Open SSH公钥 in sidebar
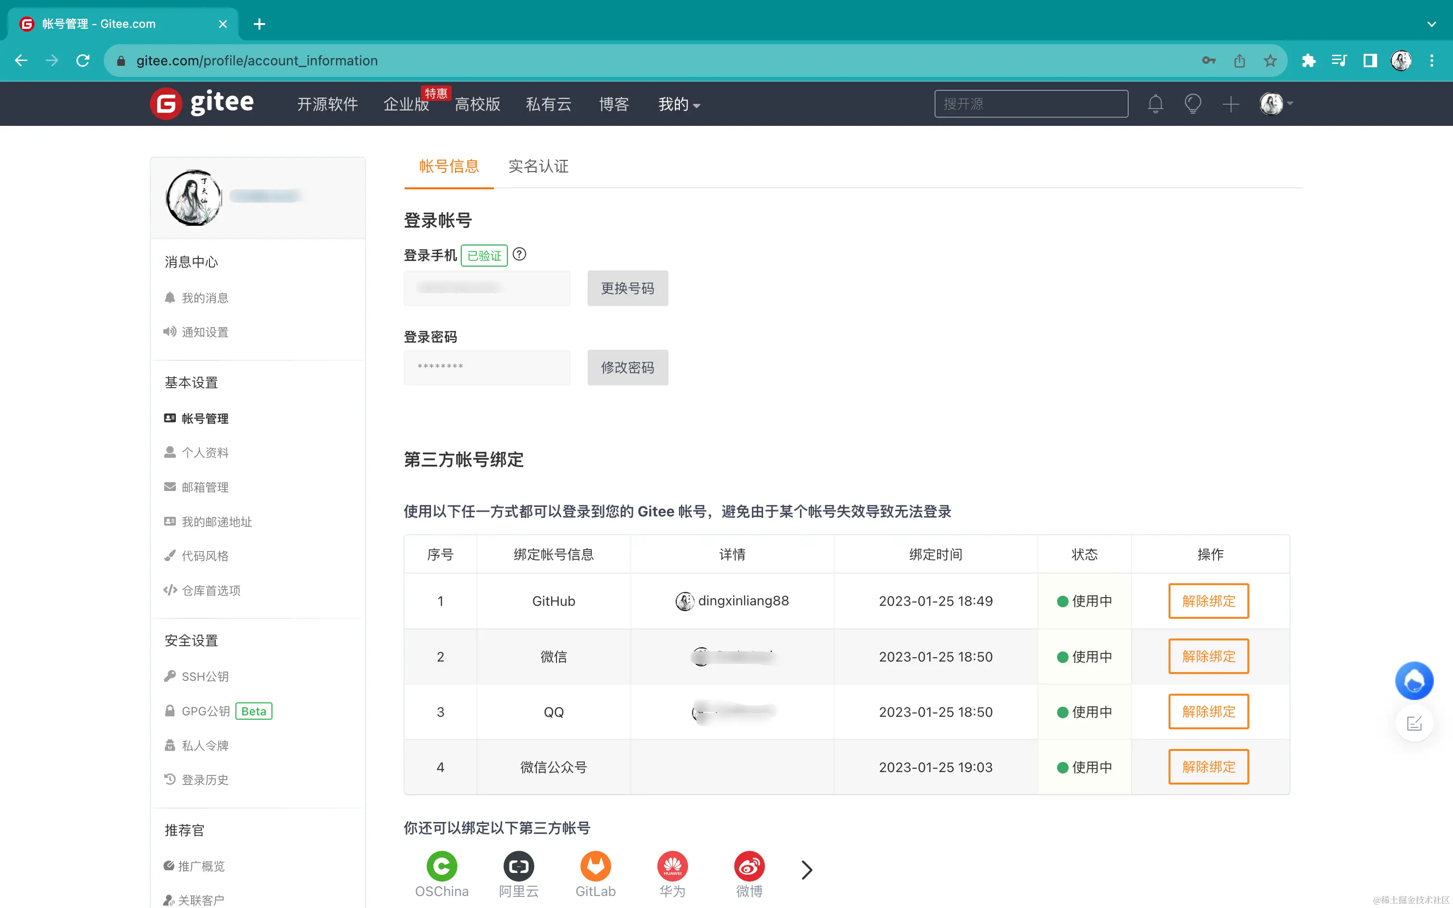 point(205,676)
